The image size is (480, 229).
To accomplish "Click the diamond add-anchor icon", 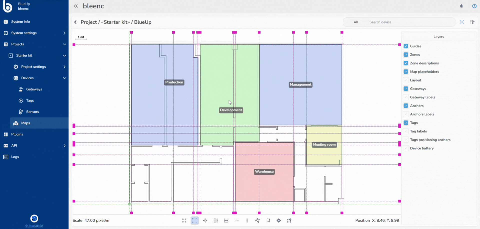I will point(279,220).
